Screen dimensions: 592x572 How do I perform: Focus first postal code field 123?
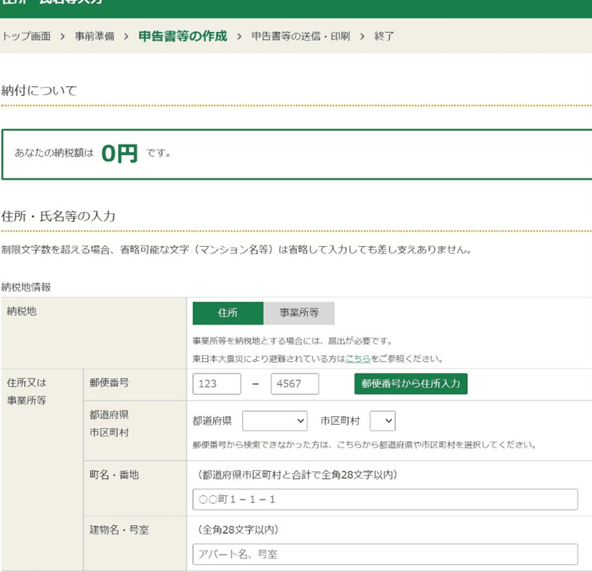[x=217, y=384]
